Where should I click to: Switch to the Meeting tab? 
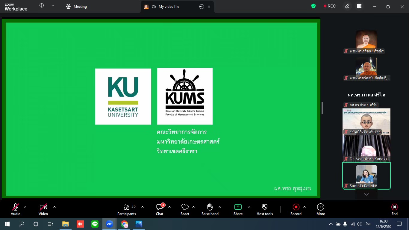[76, 7]
